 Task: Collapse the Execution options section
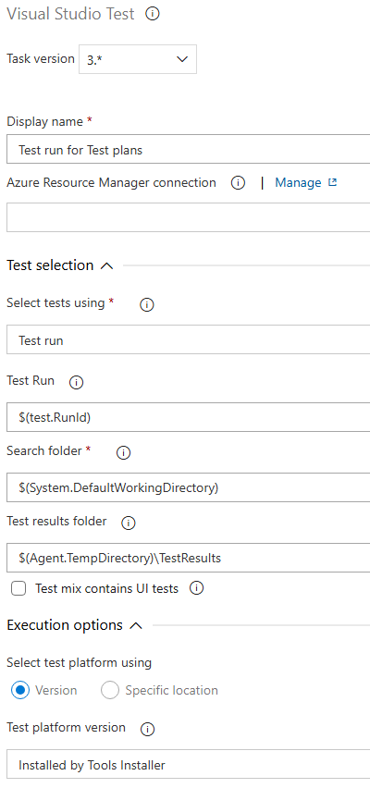point(136,625)
